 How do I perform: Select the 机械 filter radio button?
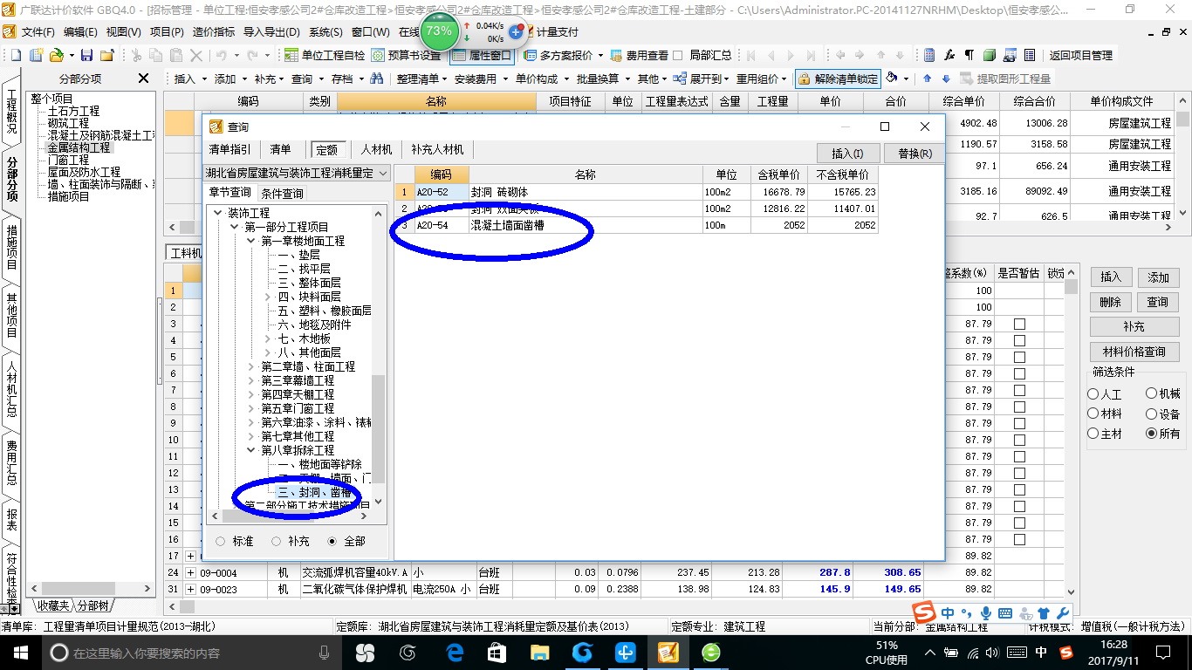coord(1151,393)
